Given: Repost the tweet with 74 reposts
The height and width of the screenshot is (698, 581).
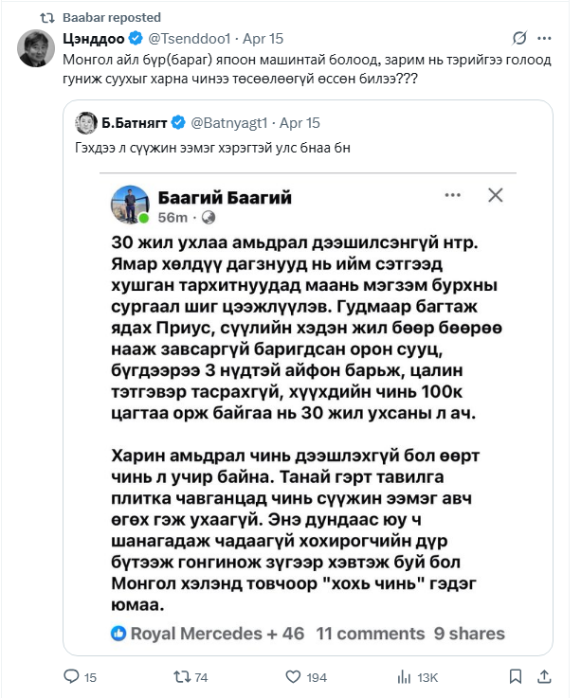Looking at the screenshot, I should [x=191, y=677].
